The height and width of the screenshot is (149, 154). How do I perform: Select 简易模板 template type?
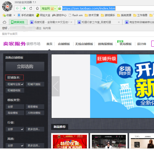click(x=35, y=107)
